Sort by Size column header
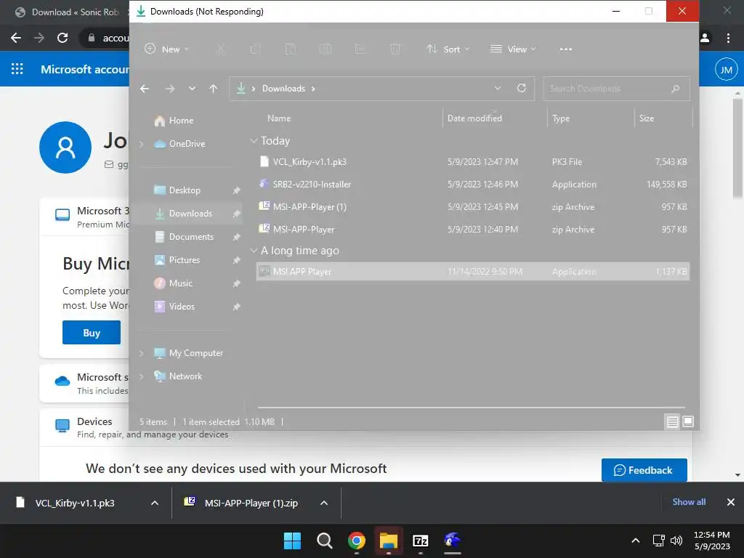The image size is (744, 558). pyautogui.click(x=646, y=118)
